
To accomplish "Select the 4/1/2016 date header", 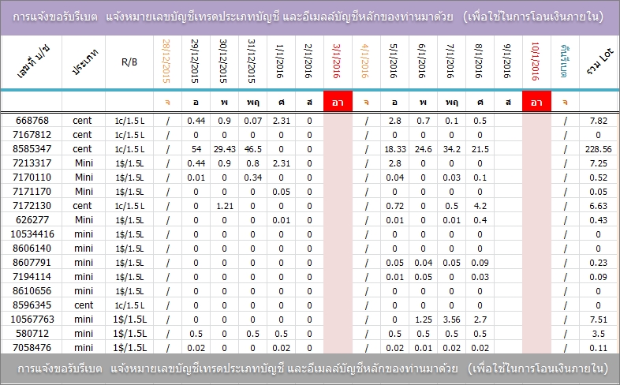I will coord(365,61).
